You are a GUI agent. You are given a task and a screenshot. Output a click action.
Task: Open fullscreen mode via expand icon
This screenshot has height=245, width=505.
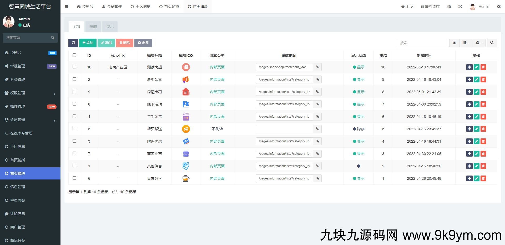(460, 7)
